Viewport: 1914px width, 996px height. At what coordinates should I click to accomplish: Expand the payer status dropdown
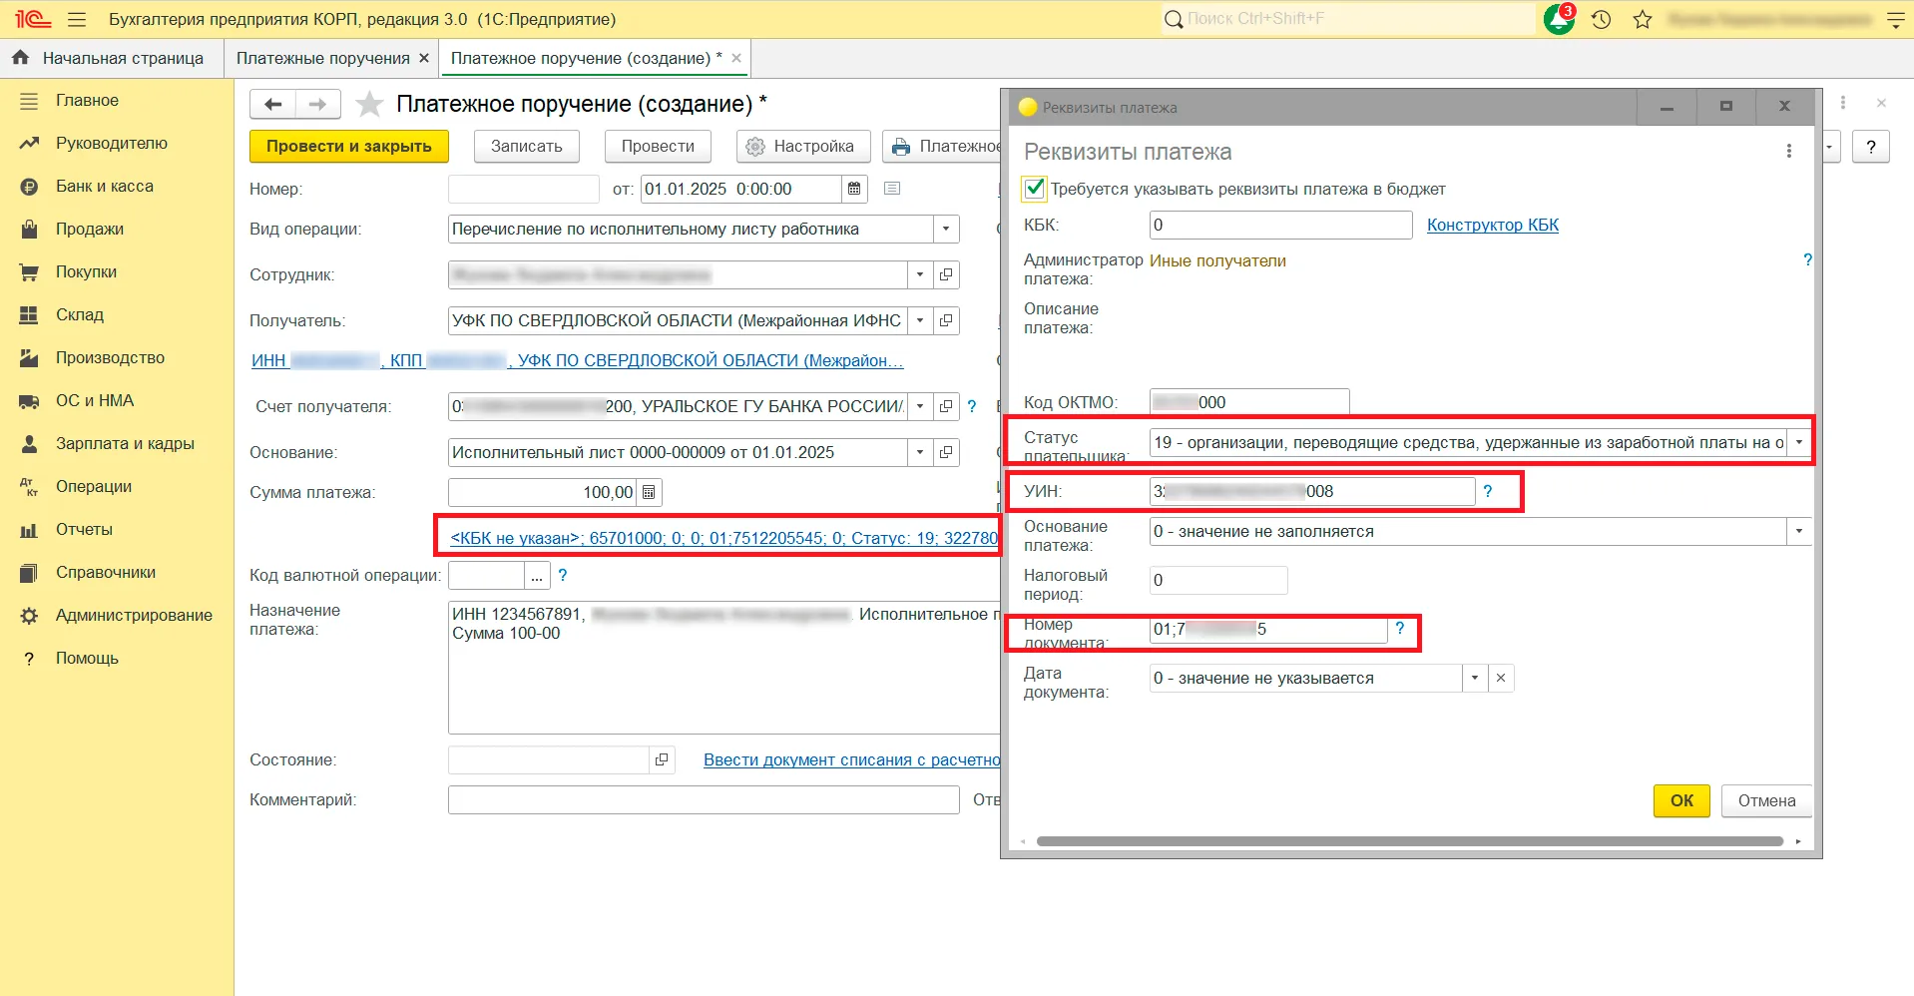pos(1799,442)
